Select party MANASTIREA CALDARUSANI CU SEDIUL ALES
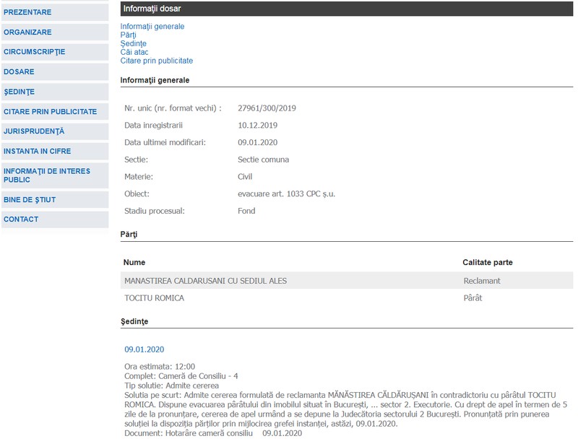 206,281
